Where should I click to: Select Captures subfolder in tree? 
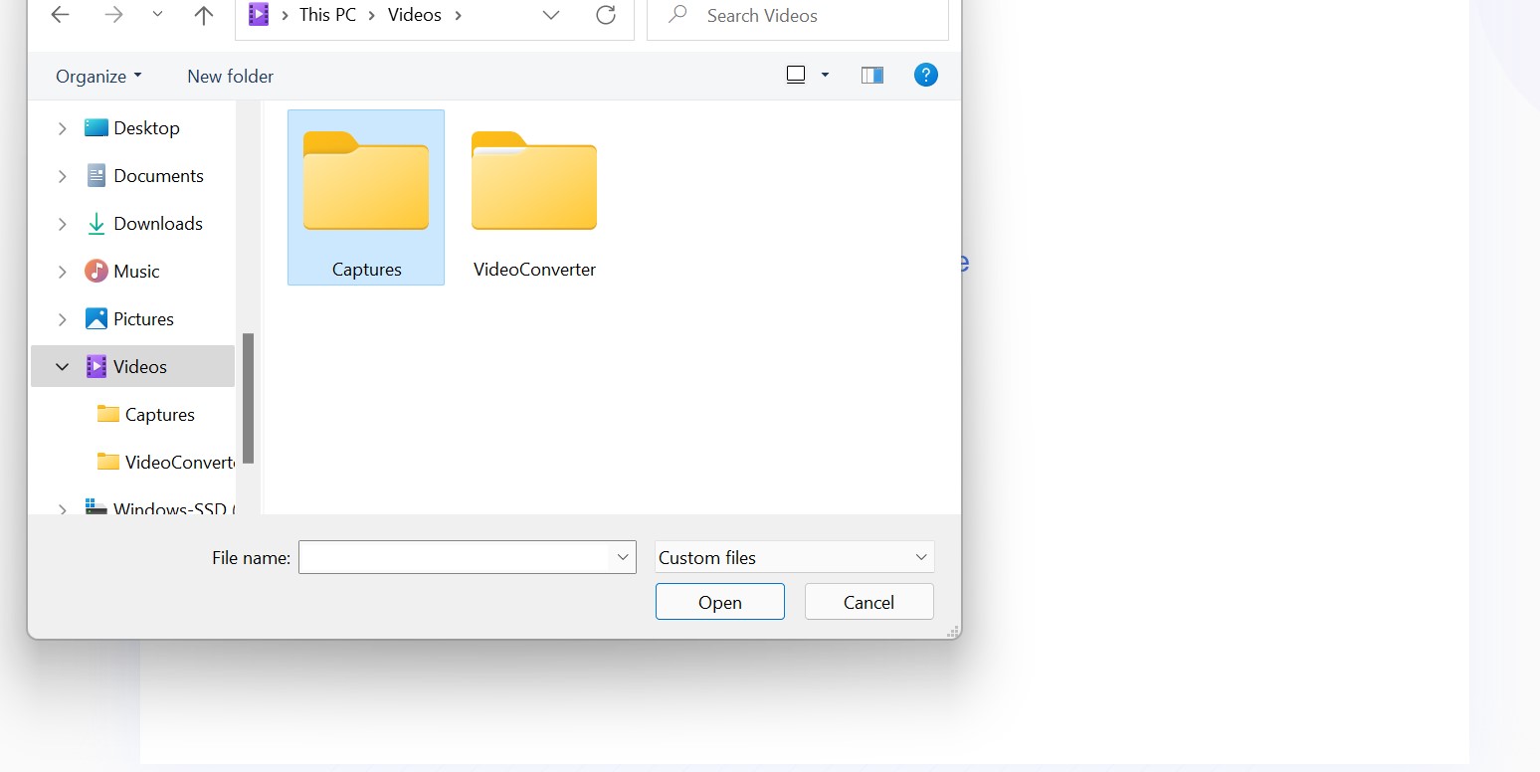159,414
